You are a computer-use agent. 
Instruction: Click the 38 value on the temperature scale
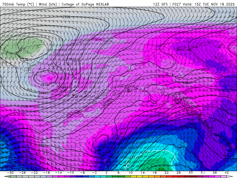coord(214,173)
